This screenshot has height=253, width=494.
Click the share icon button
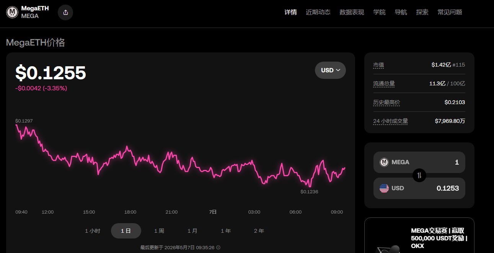(65, 12)
